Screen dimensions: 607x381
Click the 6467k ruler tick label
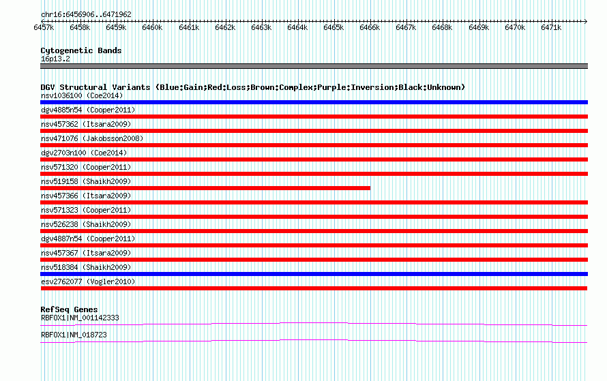point(406,27)
